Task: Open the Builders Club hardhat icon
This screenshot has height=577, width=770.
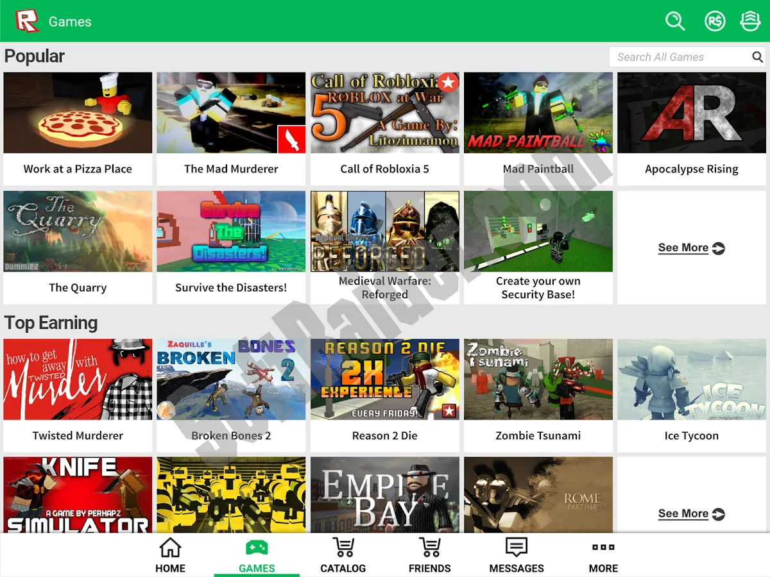Action: (x=750, y=21)
